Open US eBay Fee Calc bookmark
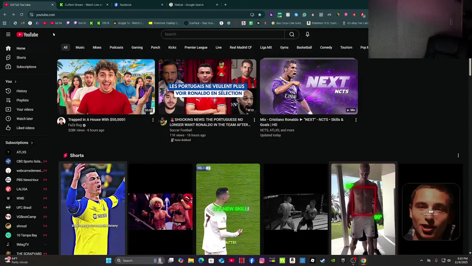This screenshot has width=472, height=266. (355, 23)
